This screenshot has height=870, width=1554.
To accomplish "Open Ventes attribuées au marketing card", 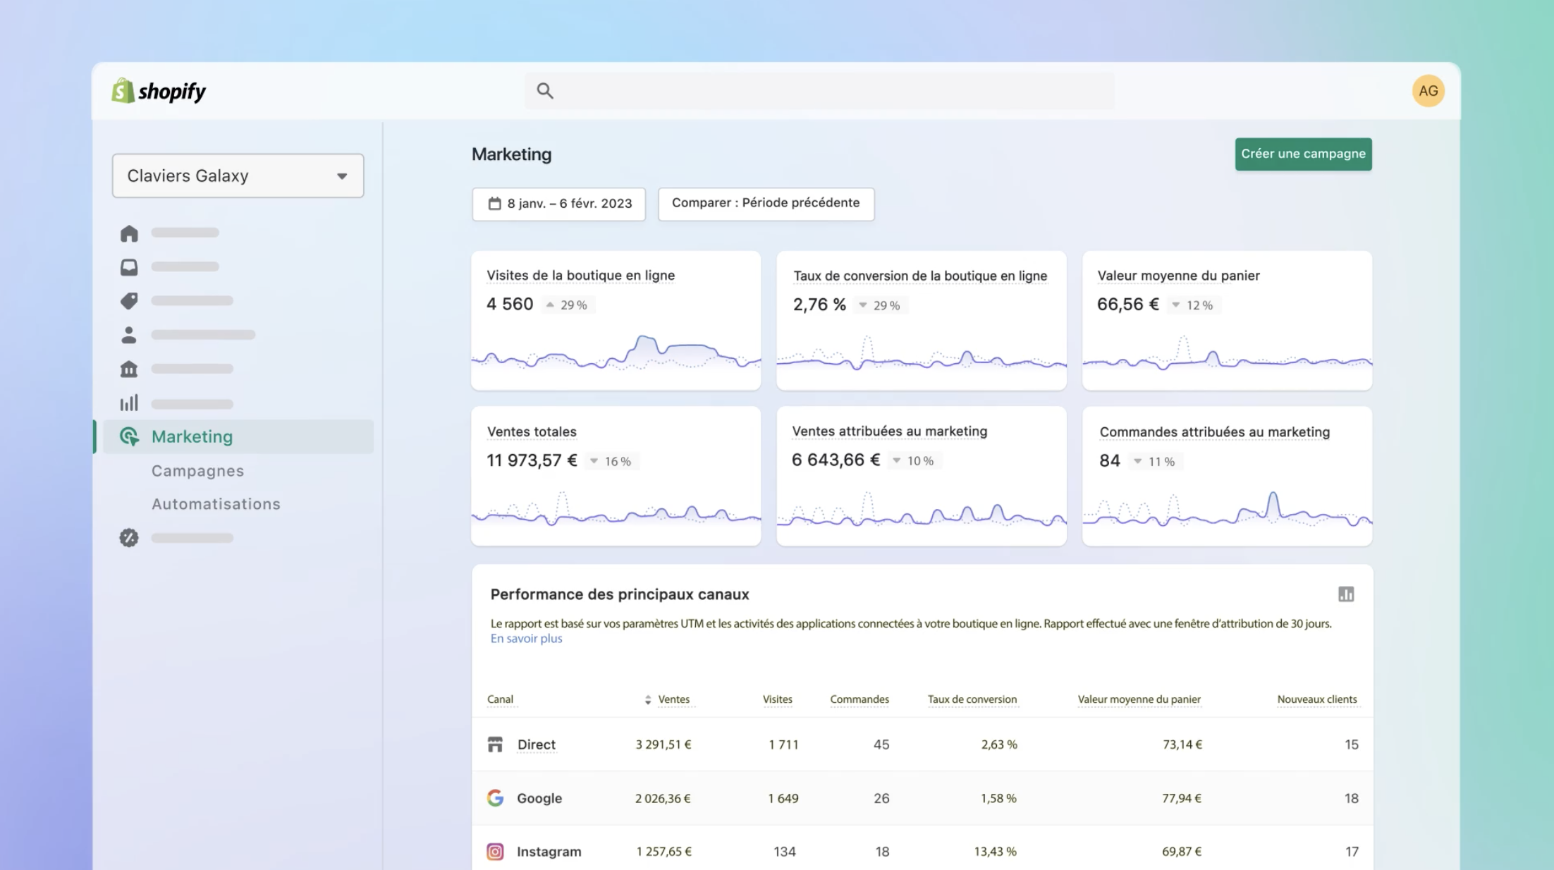I will [922, 476].
